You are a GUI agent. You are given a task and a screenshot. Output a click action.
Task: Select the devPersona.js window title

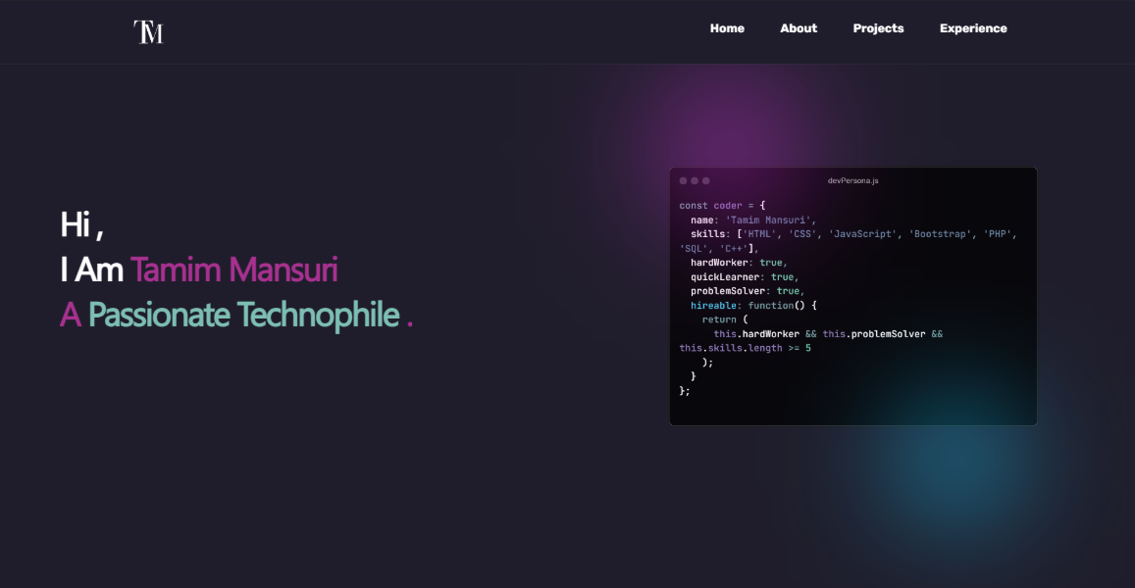[x=853, y=180]
